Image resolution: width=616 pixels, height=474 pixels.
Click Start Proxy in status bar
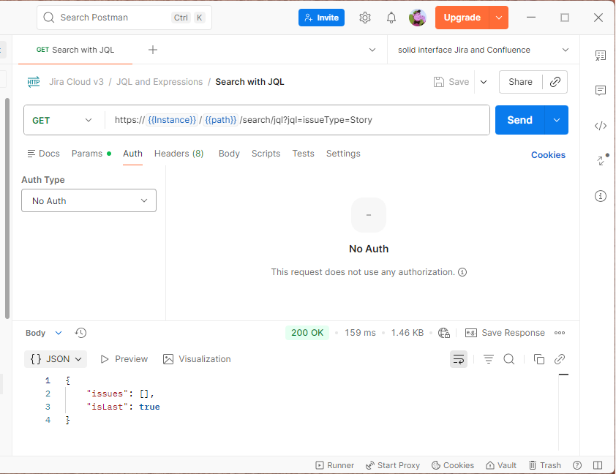click(x=392, y=465)
